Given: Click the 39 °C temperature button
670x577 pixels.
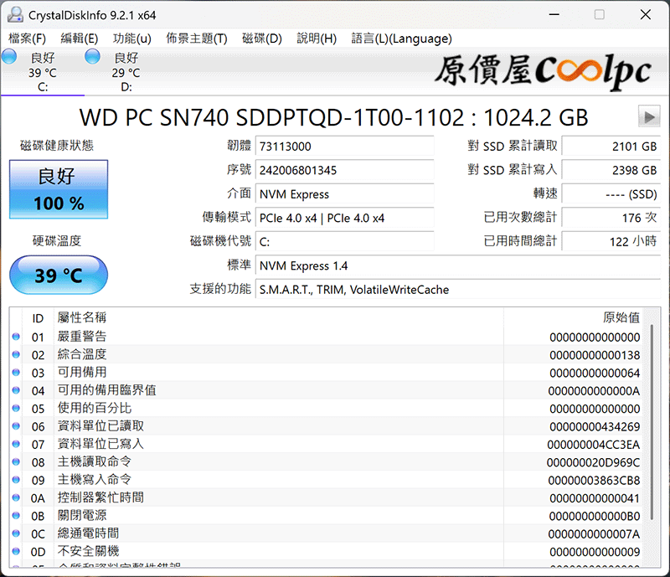Looking at the screenshot, I should 59,275.
